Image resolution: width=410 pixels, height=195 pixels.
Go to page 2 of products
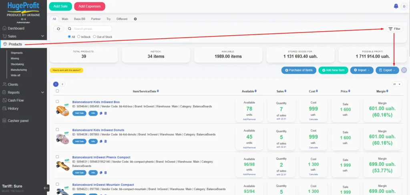(x=62, y=84)
